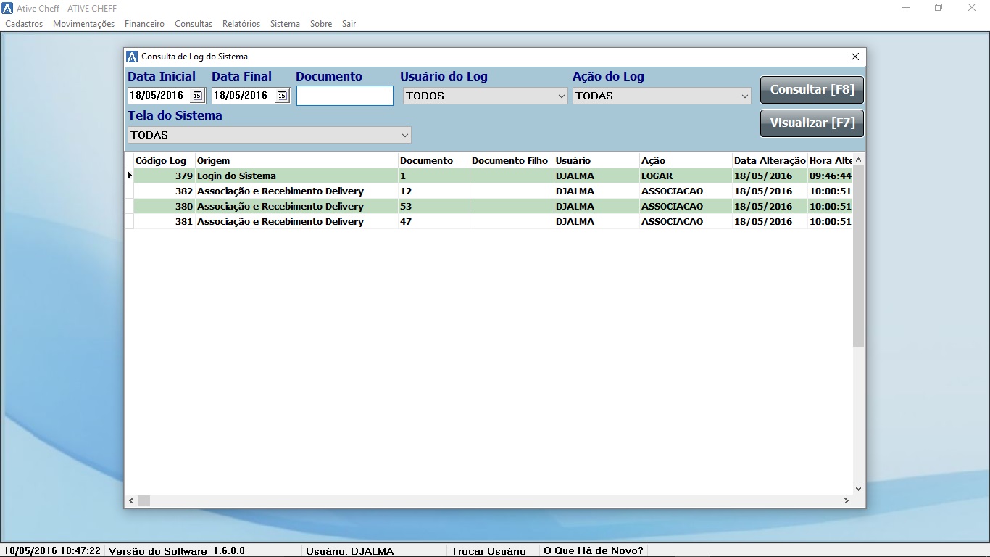Sort by Código Log column header

pyautogui.click(x=165, y=161)
